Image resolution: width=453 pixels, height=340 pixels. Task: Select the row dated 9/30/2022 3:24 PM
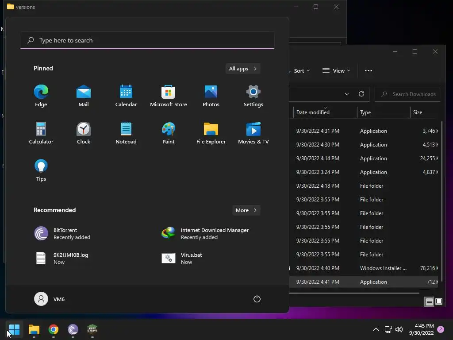click(x=364, y=172)
